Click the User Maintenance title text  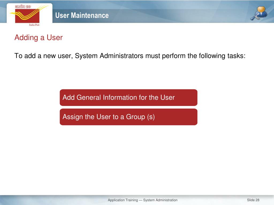[x=82, y=15]
